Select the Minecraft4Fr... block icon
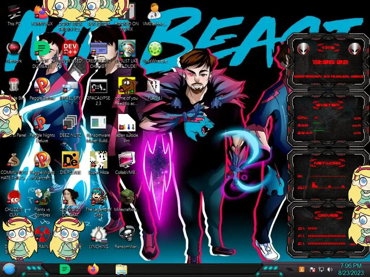The height and width of the screenshot is (277, 370). [x=126, y=201]
